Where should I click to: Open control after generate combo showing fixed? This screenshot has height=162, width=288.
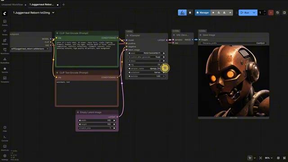click(x=146, y=57)
